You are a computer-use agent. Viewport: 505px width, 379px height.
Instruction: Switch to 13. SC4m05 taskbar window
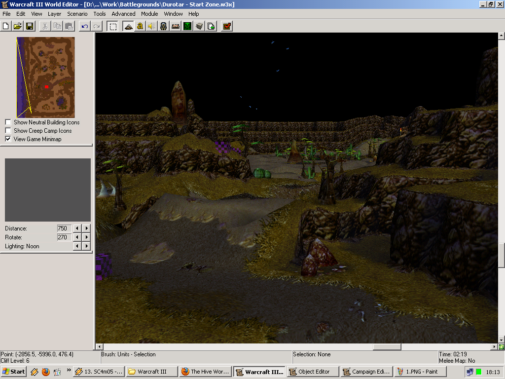click(99, 372)
